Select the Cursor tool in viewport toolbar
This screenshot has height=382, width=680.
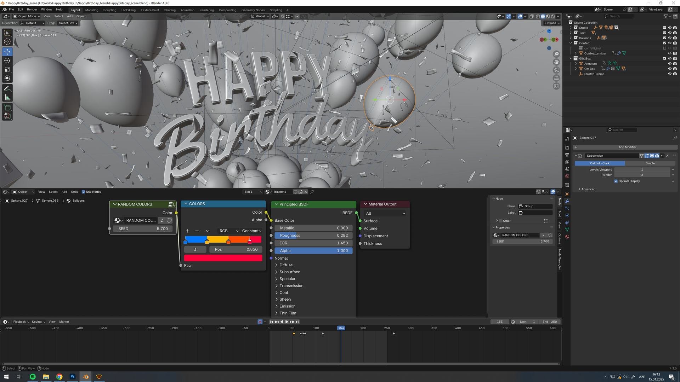point(7,42)
